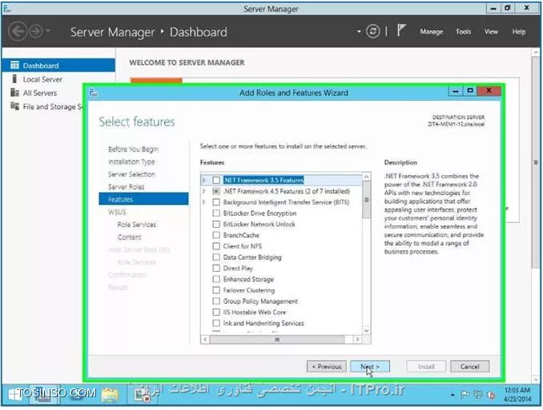This screenshot has height=410, width=543.
Task: Click the Next button
Action: tap(370, 366)
